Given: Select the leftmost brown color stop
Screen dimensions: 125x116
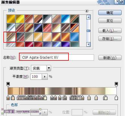Looking at the screenshot, I should tap(8, 98).
